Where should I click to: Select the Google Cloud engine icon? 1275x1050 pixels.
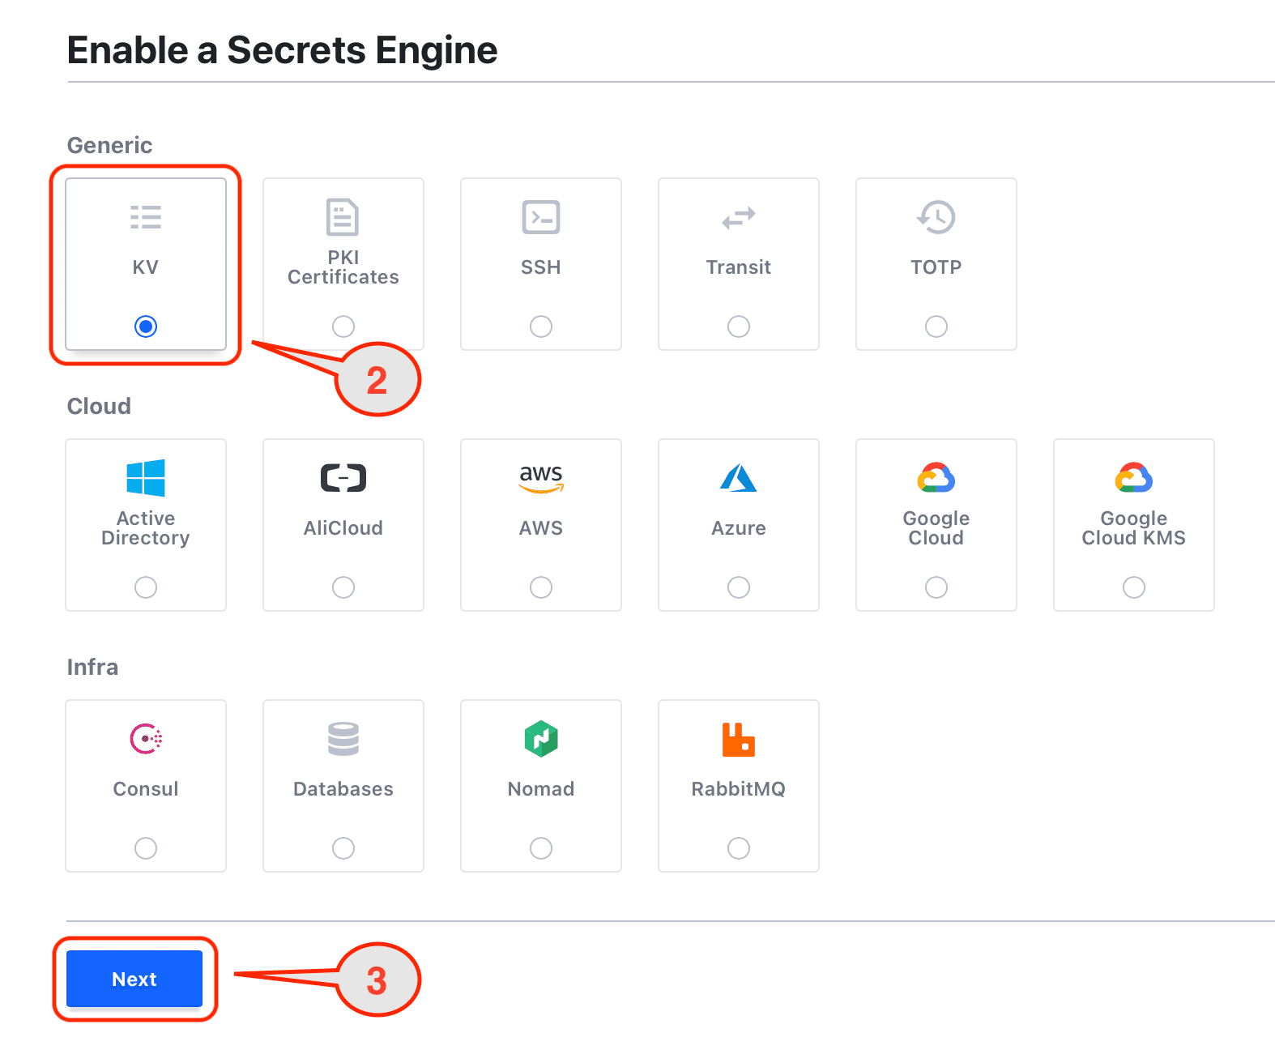click(x=936, y=478)
